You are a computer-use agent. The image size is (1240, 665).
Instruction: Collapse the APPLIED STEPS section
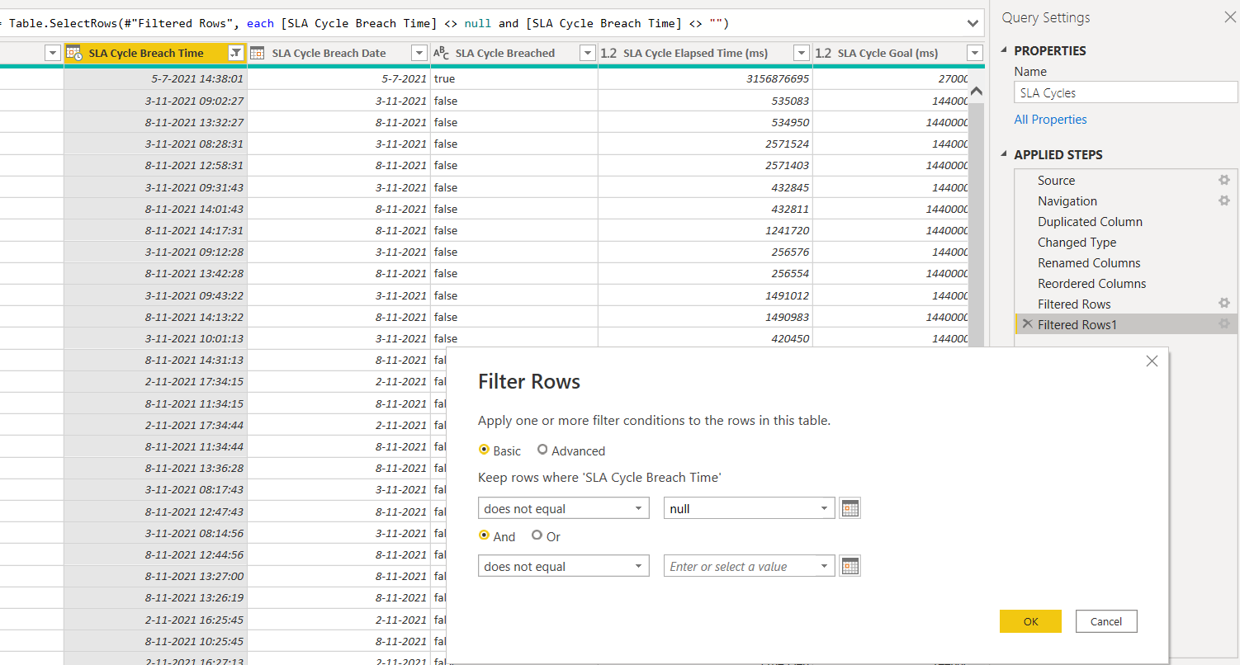1006,155
